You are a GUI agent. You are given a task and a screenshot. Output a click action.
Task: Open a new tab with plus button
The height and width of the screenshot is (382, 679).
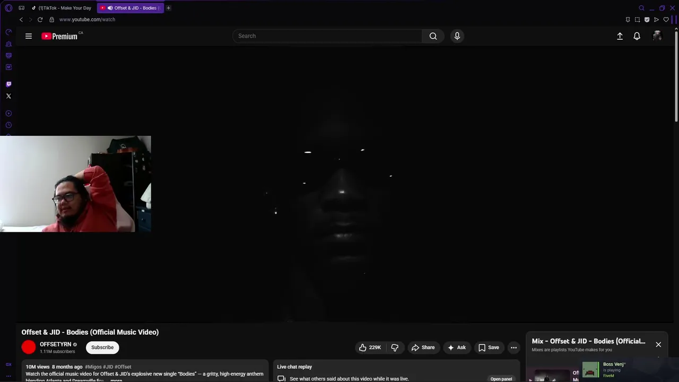tap(168, 8)
